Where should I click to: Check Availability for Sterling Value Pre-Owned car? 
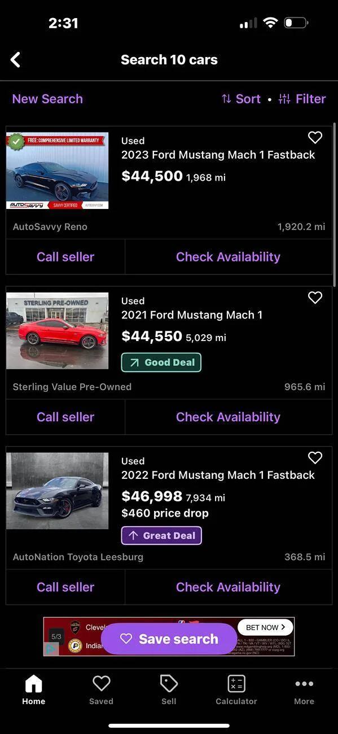(x=228, y=417)
